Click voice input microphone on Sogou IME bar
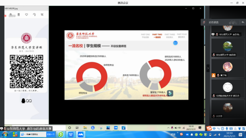 tap(227, 128)
